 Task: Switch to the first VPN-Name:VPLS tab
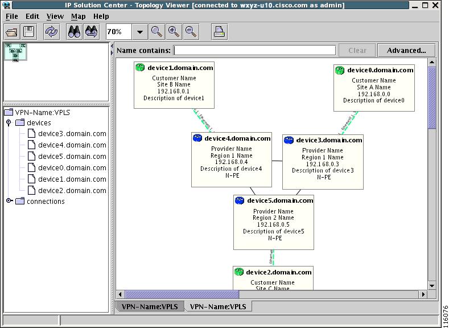point(150,306)
